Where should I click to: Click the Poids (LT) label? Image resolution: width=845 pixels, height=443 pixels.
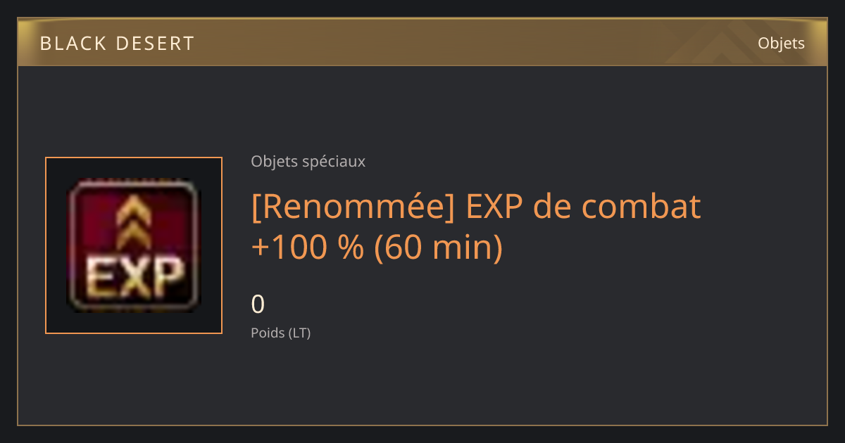click(x=280, y=333)
